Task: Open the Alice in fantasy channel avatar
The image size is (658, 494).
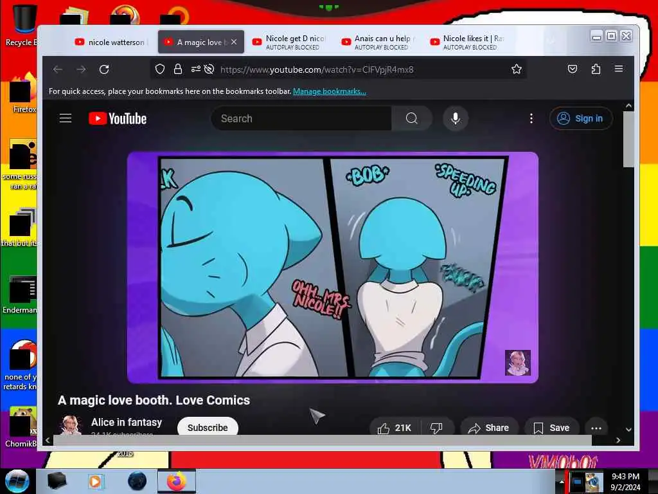Action: (x=71, y=425)
